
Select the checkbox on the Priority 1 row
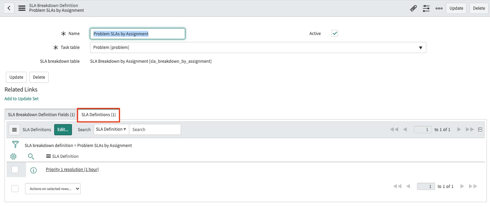(15, 170)
